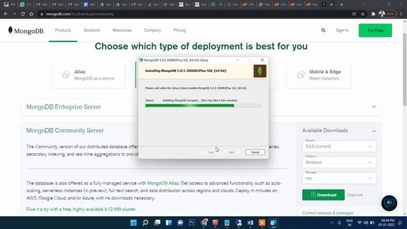Go to the Pricing page
The height and width of the screenshot is (229, 407).
coord(179,31)
